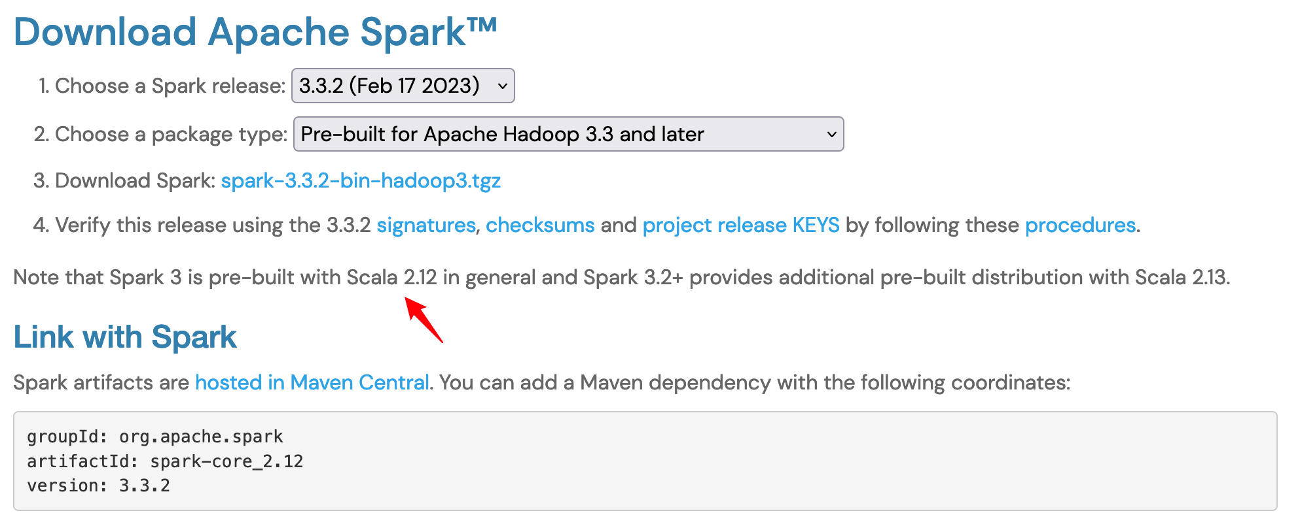Image resolution: width=1300 pixels, height=528 pixels.
Task: Open the Spark release version dropdown
Action: click(402, 85)
